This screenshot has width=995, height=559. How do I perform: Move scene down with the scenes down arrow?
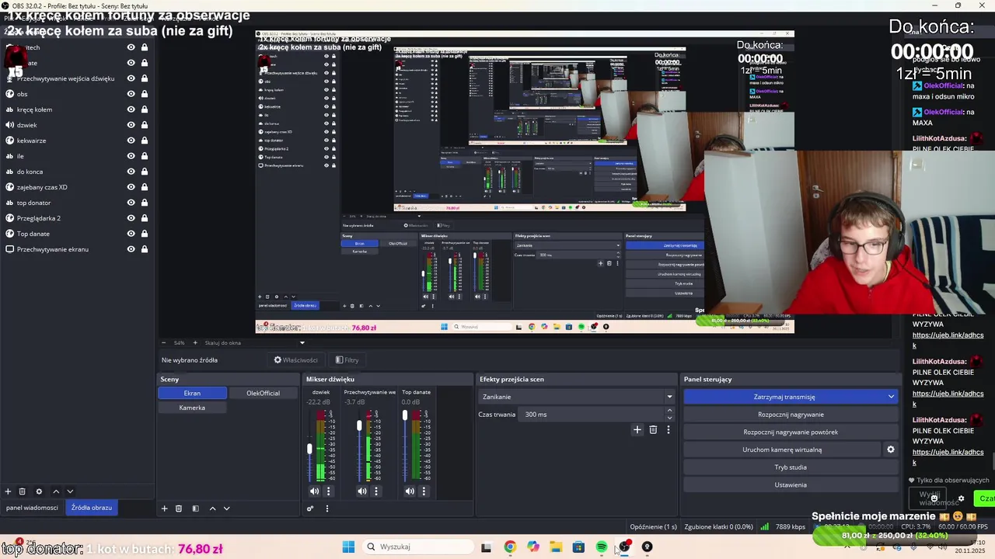point(226,509)
